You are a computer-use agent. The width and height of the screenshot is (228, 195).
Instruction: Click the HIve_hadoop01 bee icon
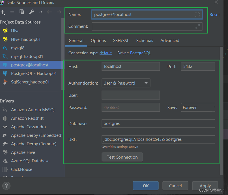point(5,39)
